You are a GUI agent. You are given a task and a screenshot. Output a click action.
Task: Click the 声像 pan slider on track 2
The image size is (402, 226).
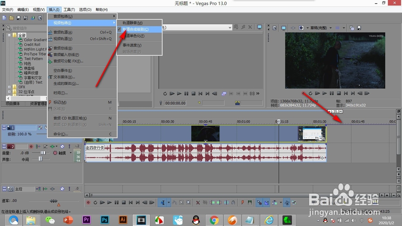[40, 159]
